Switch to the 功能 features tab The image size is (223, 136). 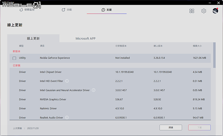click(67, 10)
